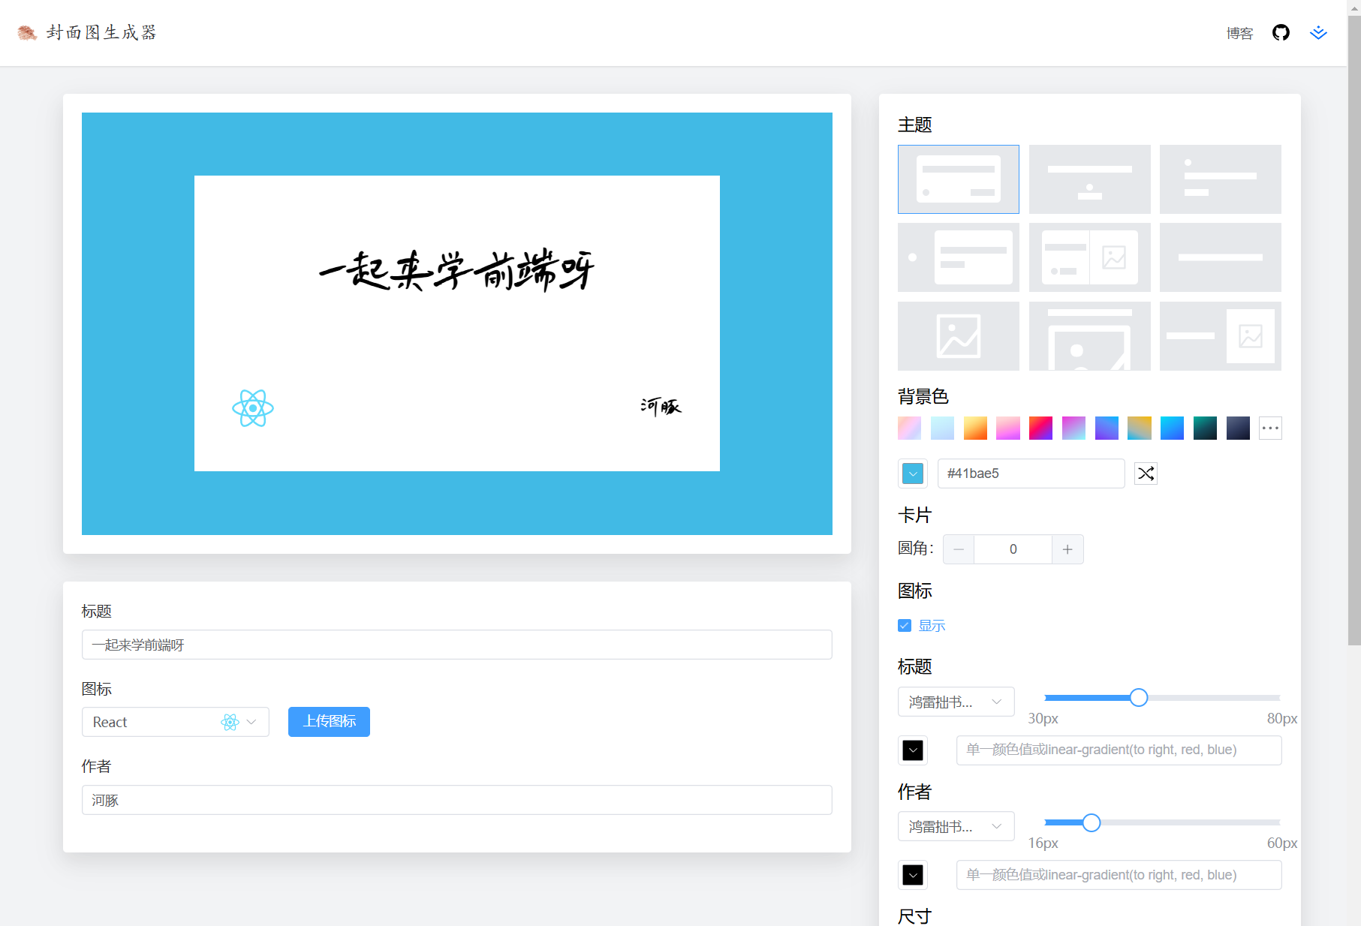
Task: Open the blue background color picker
Action: tap(913, 474)
